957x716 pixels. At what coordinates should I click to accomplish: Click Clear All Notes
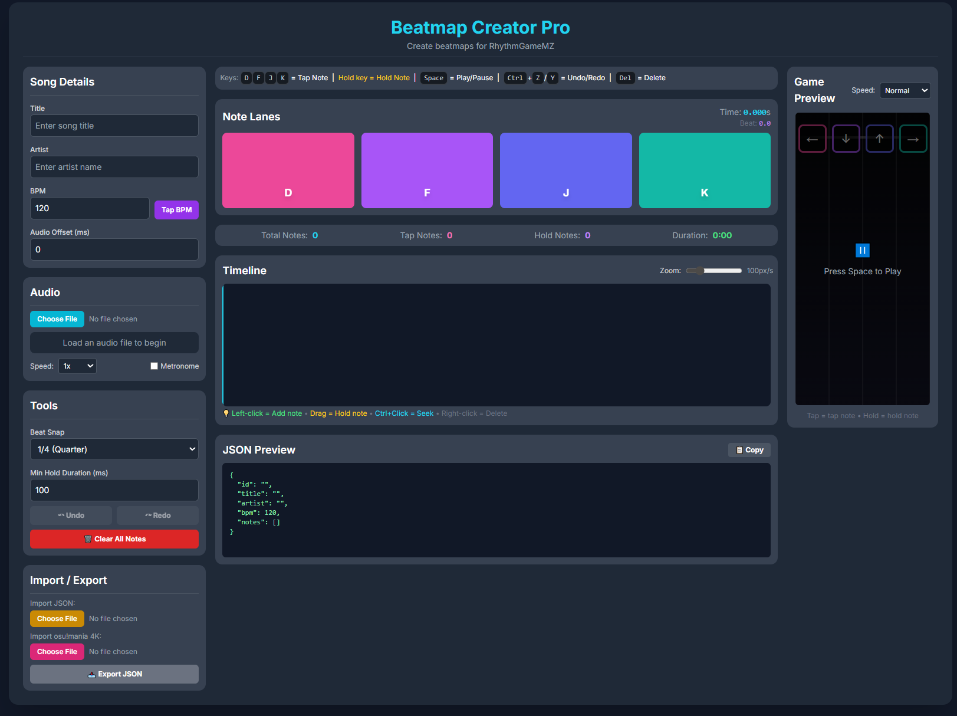(114, 538)
